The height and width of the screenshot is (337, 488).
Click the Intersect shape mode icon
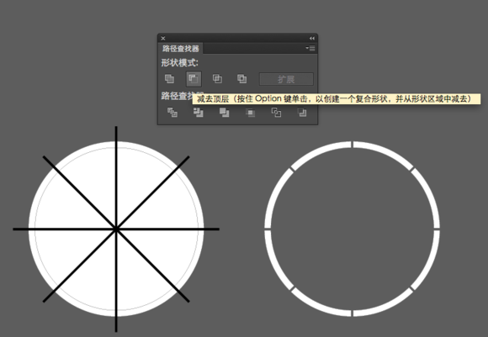click(x=217, y=79)
